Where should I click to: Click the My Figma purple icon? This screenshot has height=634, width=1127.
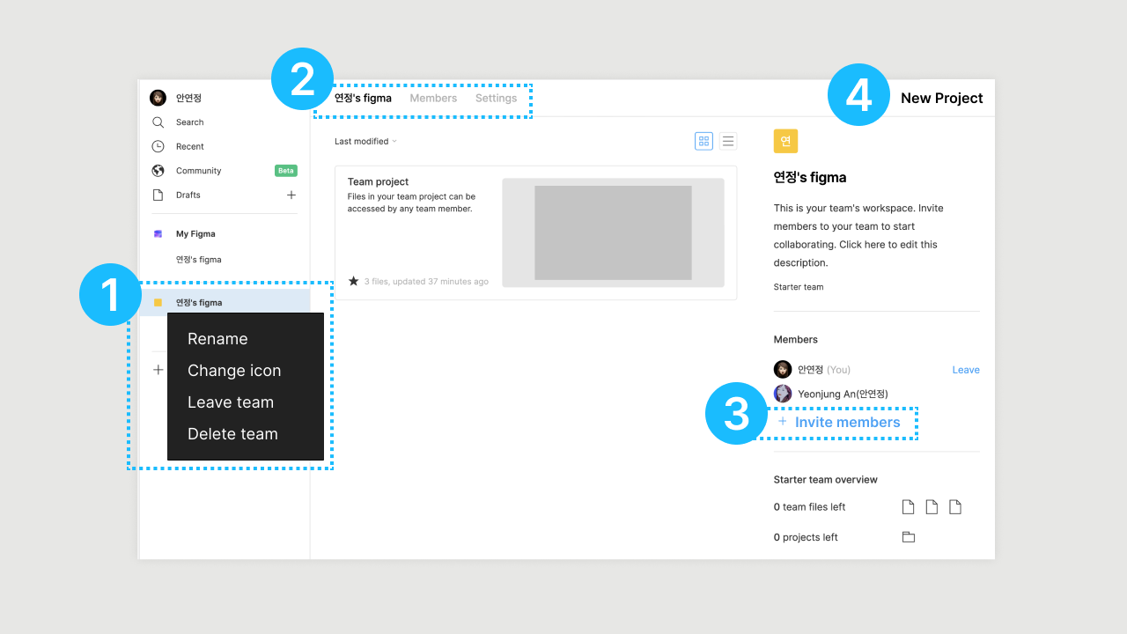158,234
